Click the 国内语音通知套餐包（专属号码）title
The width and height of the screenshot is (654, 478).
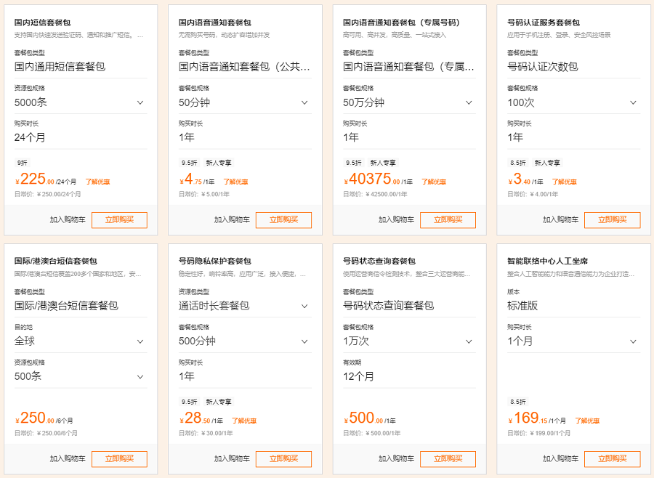(401, 23)
